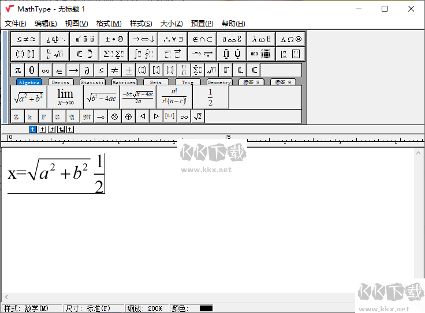Screen dimensions: 425x313
Task: Insert the square root of 2 expression
Action: 198,116
